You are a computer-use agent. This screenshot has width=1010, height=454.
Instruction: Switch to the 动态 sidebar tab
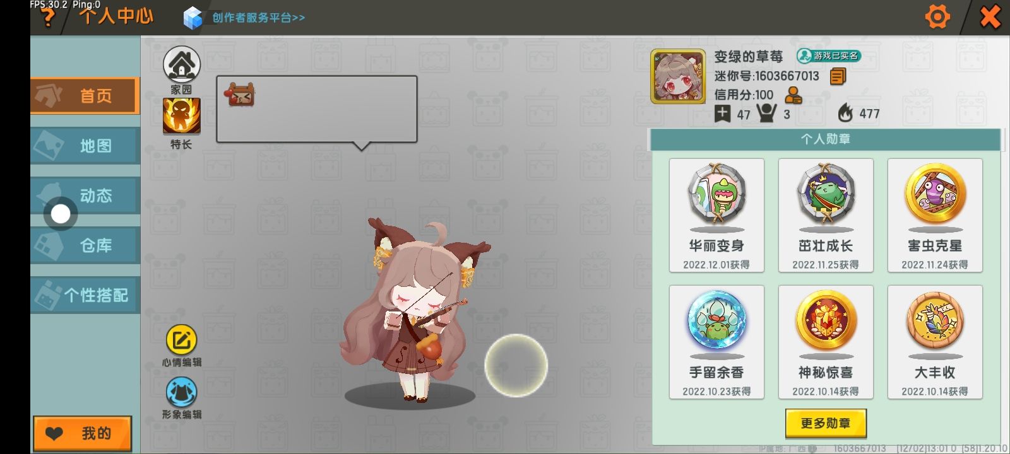[x=85, y=195]
